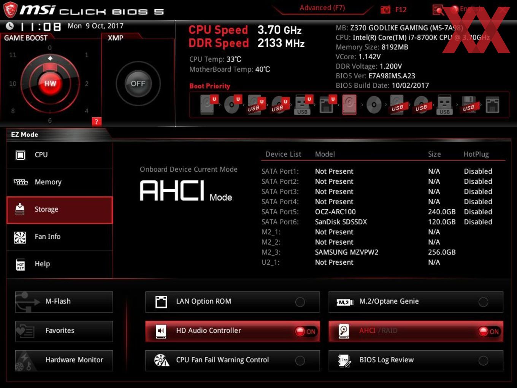Click the Memory Size 8192MB entry

point(372,47)
